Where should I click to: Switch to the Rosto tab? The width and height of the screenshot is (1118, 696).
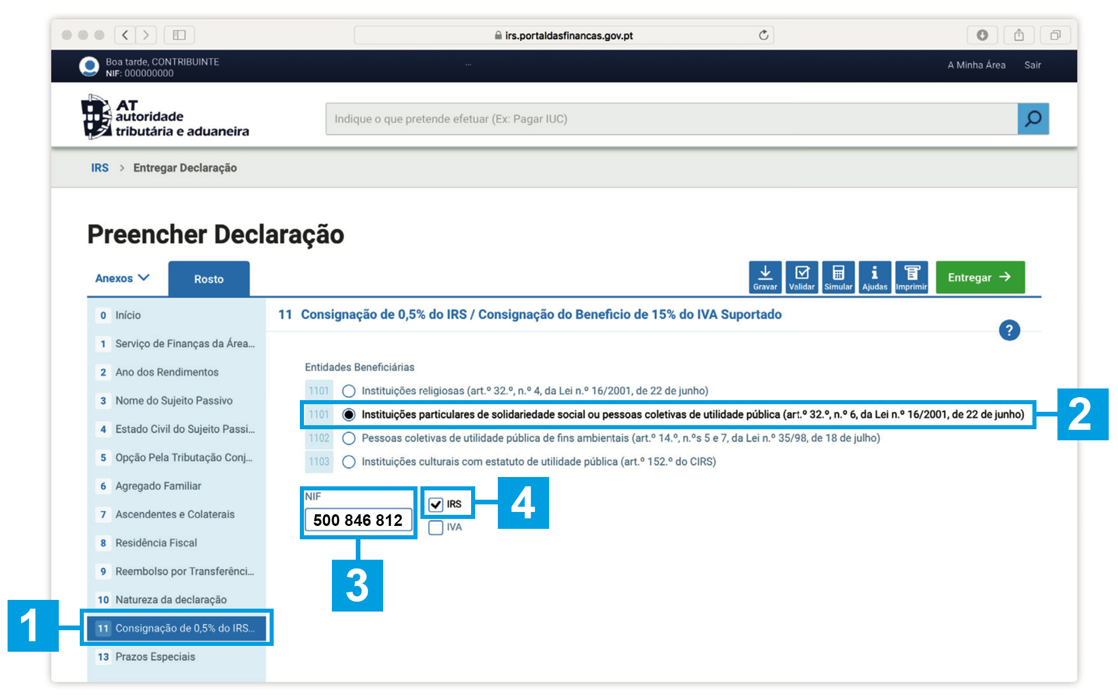[208, 279]
